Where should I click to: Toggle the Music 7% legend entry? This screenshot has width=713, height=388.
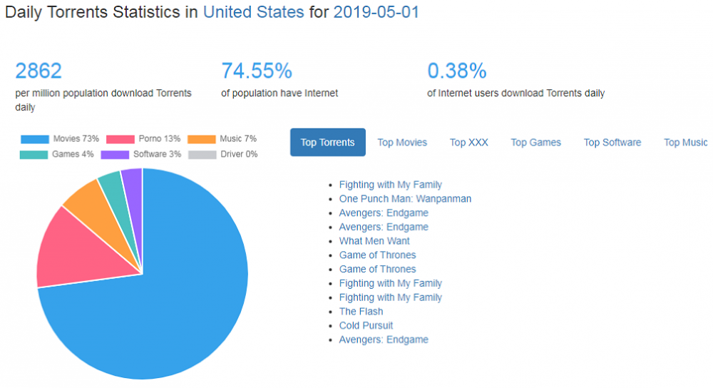[x=225, y=139]
